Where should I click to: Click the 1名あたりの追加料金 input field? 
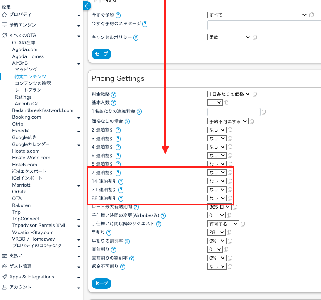coord(234,112)
